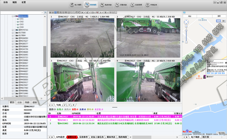Open 其他应用 other applications
This screenshot has width=227, height=139.
tap(152, 5)
